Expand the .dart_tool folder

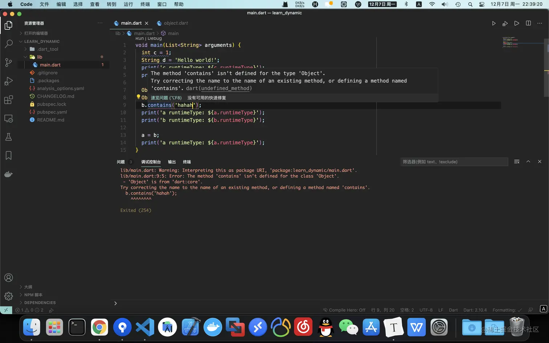click(x=64, y=49)
